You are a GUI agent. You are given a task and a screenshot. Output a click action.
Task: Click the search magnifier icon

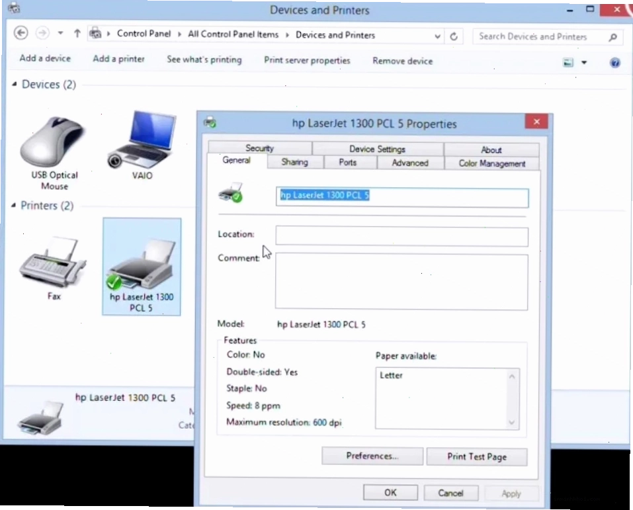[x=612, y=38]
